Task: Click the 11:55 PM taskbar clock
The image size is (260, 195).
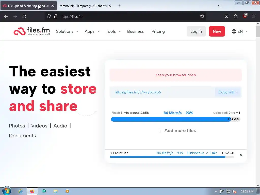Action: tap(247, 191)
